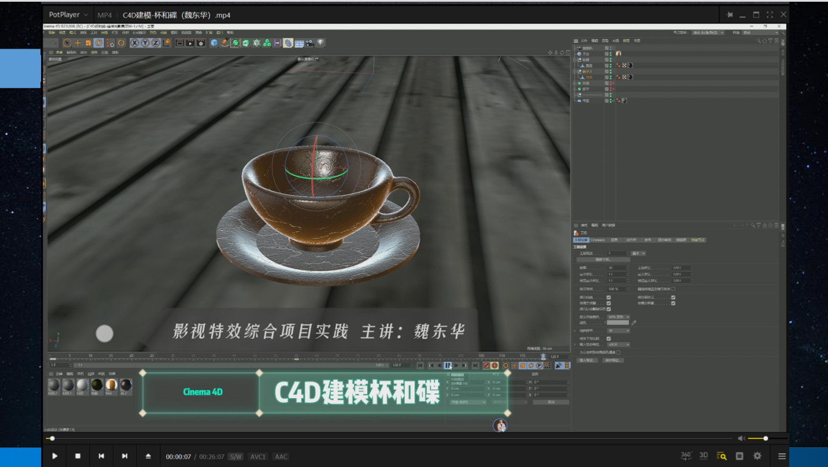
Task: Adjust the yellow volume slider
Action: 757,438
